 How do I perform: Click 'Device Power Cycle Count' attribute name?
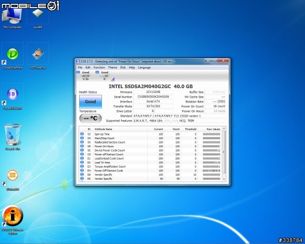tap(110, 151)
